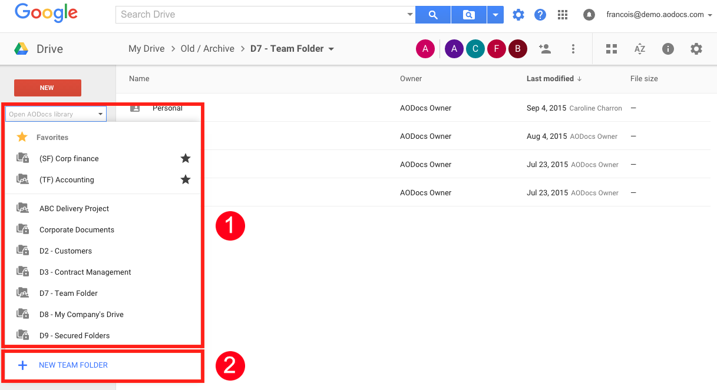Screen dimensions: 717x390
Task: Click the Personal folder icon
Action: pos(135,108)
